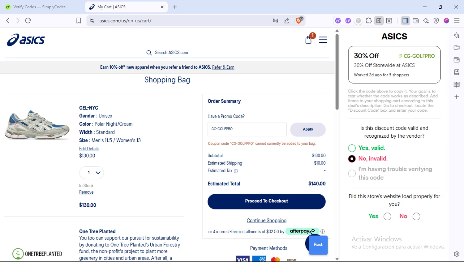Toggle the browser sidebar panel button
The height and width of the screenshot is (262, 464).
[x=405, y=21]
